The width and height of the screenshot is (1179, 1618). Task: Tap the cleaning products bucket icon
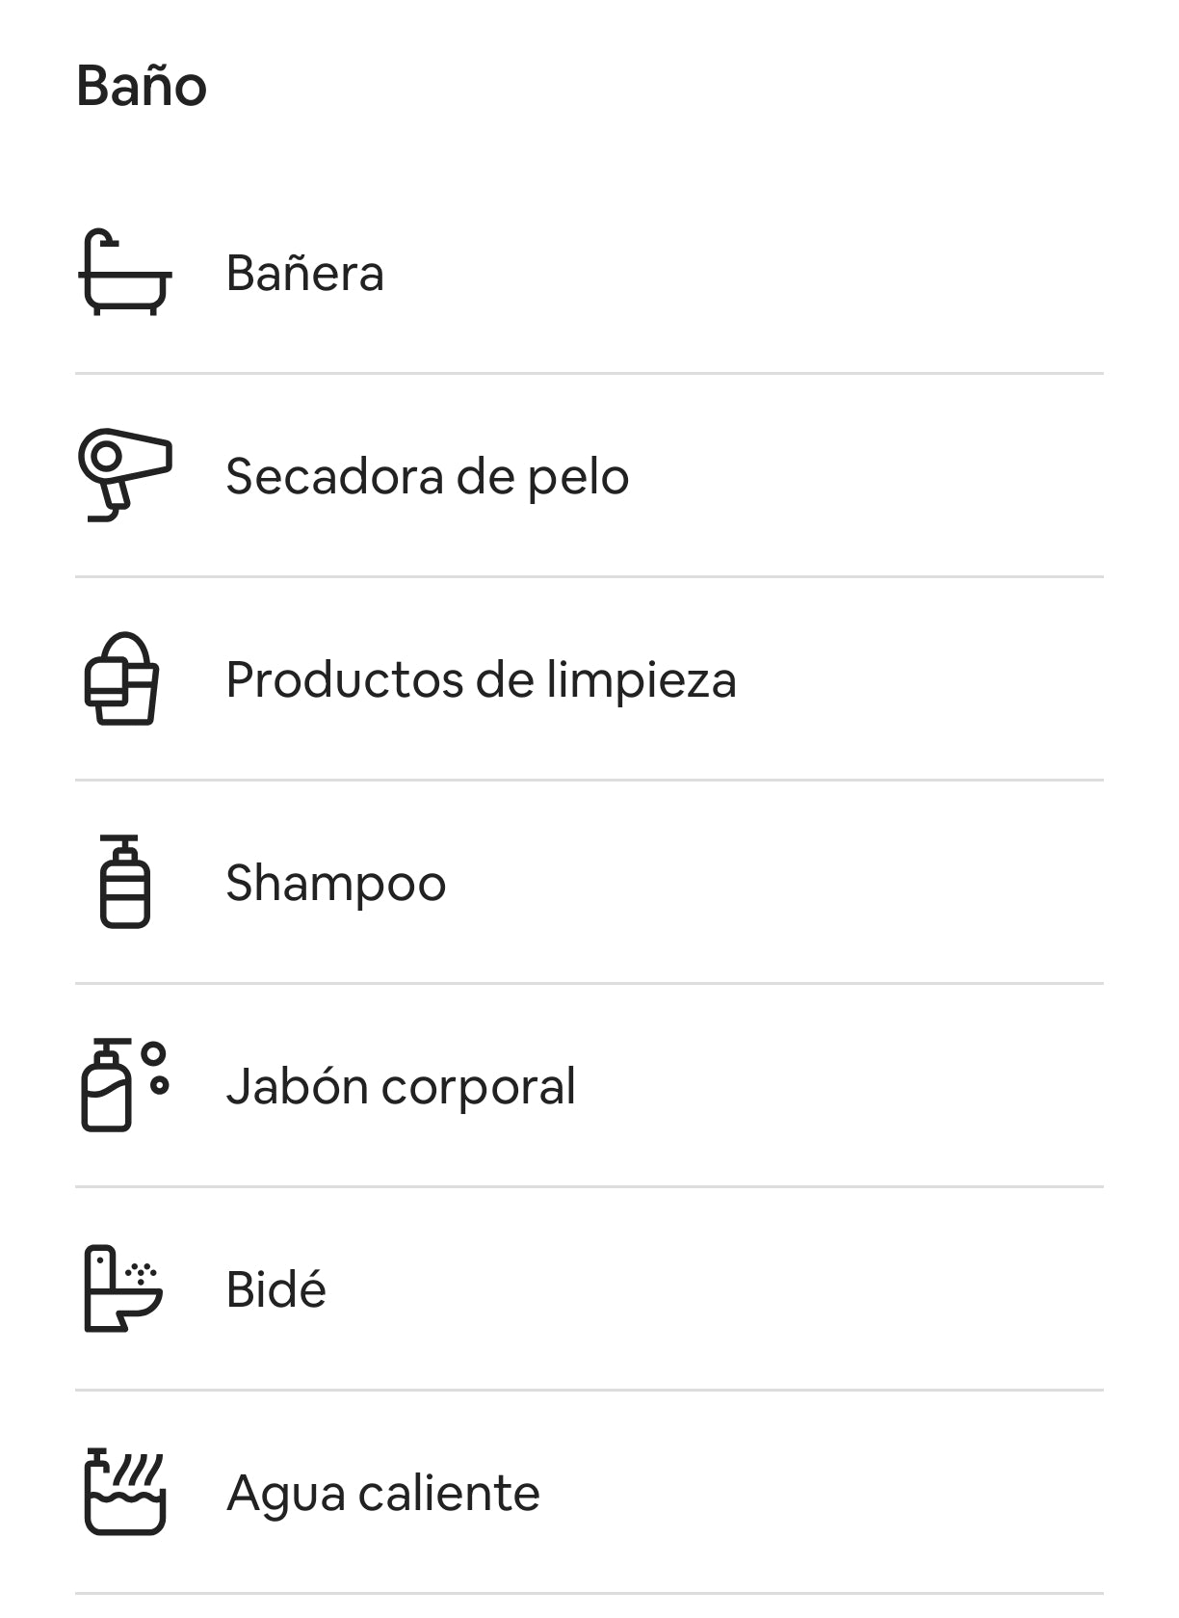(x=122, y=678)
